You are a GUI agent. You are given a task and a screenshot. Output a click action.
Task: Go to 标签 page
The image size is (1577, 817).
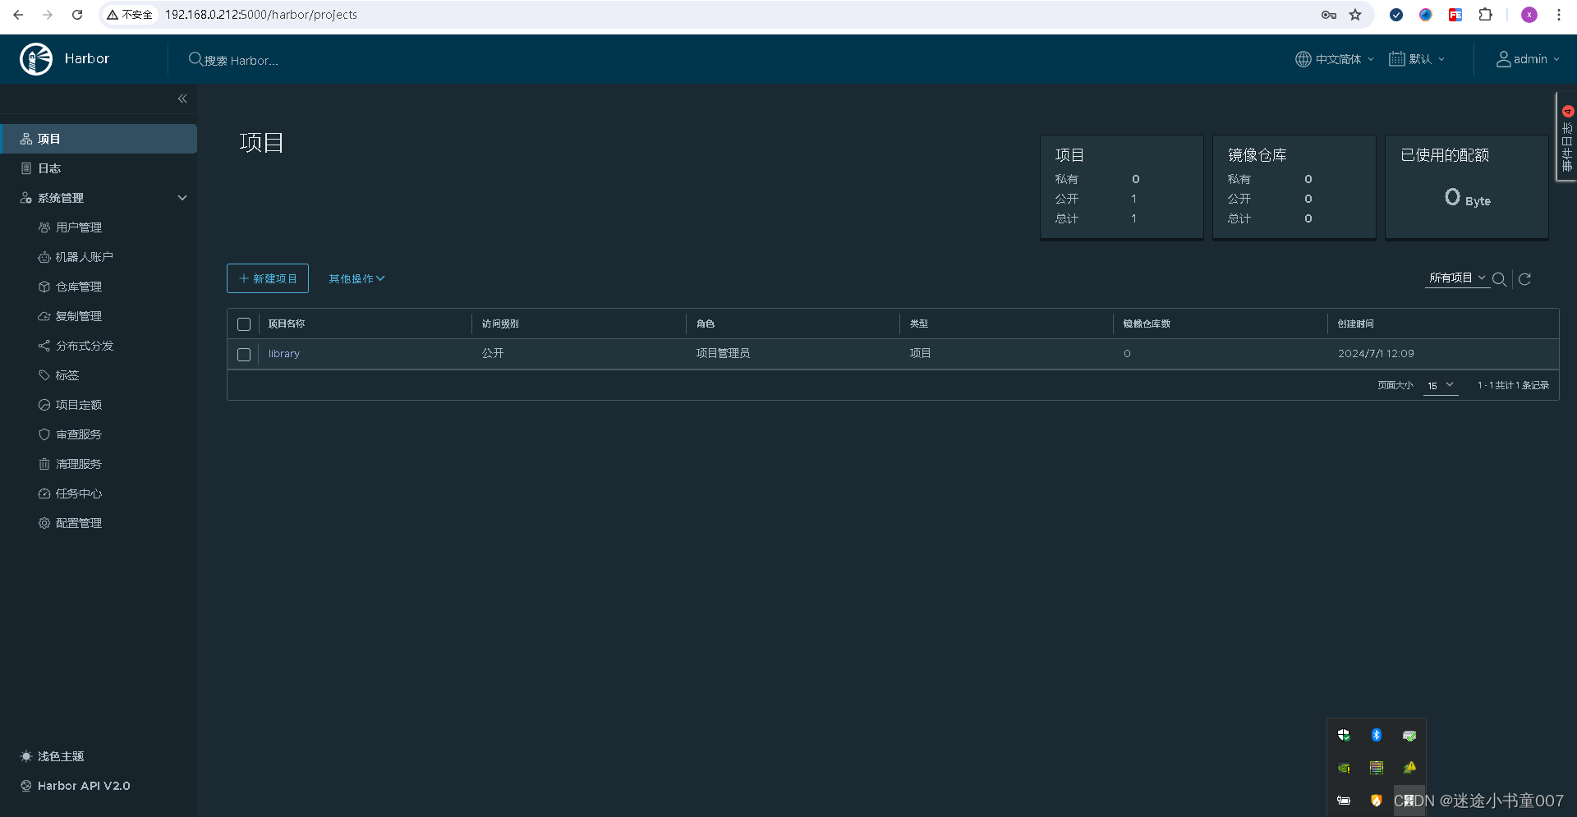pos(67,375)
